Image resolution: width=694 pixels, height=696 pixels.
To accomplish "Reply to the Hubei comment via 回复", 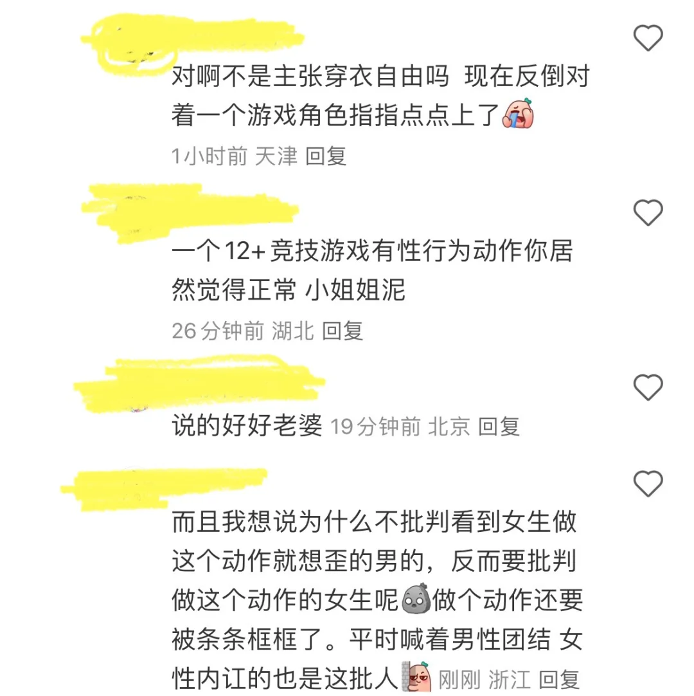I will coord(343,331).
